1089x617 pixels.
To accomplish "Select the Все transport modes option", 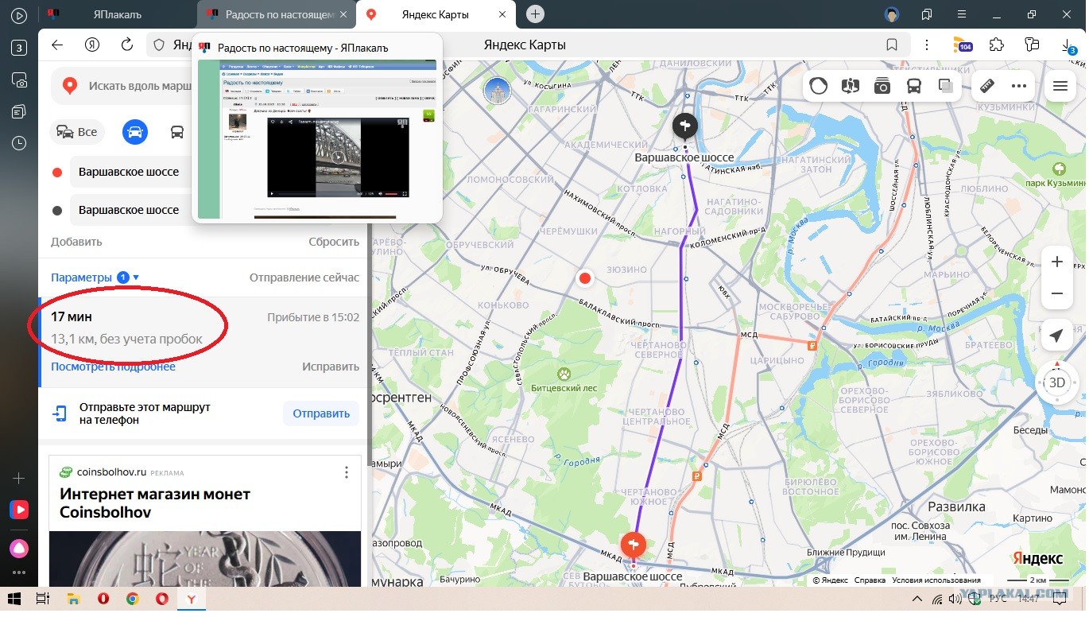I will [x=77, y=132].
